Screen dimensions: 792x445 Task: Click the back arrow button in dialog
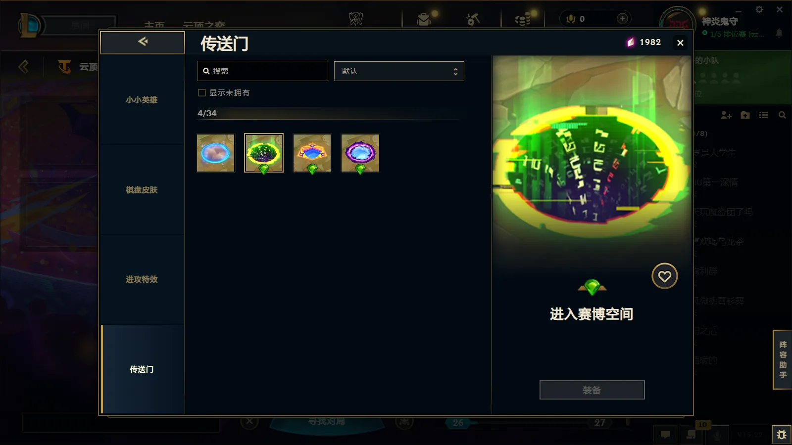tap(143, 42)
